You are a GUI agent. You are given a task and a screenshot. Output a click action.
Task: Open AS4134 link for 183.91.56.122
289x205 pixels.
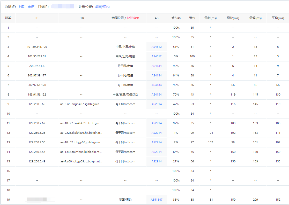[157, 94]
